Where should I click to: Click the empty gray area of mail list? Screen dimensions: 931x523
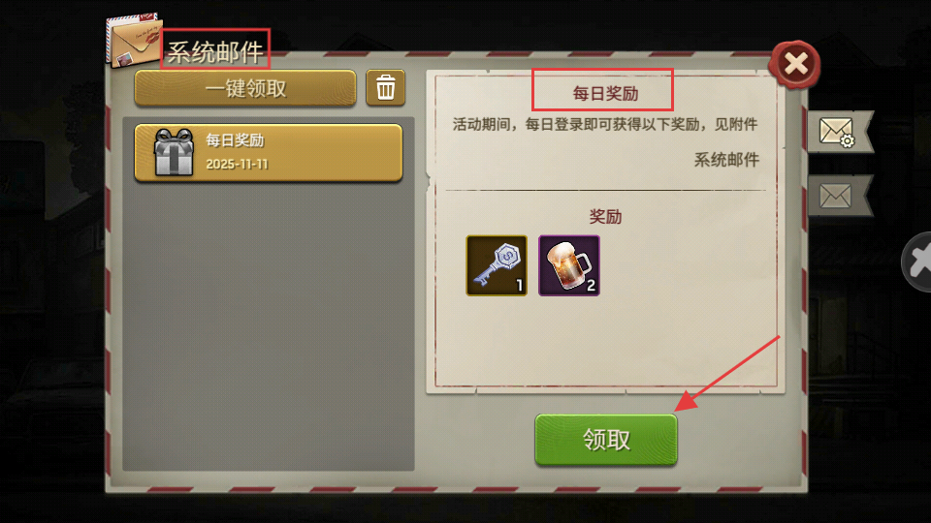269,326
